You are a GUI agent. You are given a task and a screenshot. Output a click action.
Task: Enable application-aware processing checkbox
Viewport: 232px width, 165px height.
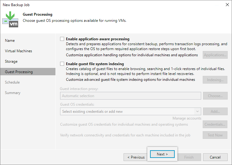coord(62,39)
